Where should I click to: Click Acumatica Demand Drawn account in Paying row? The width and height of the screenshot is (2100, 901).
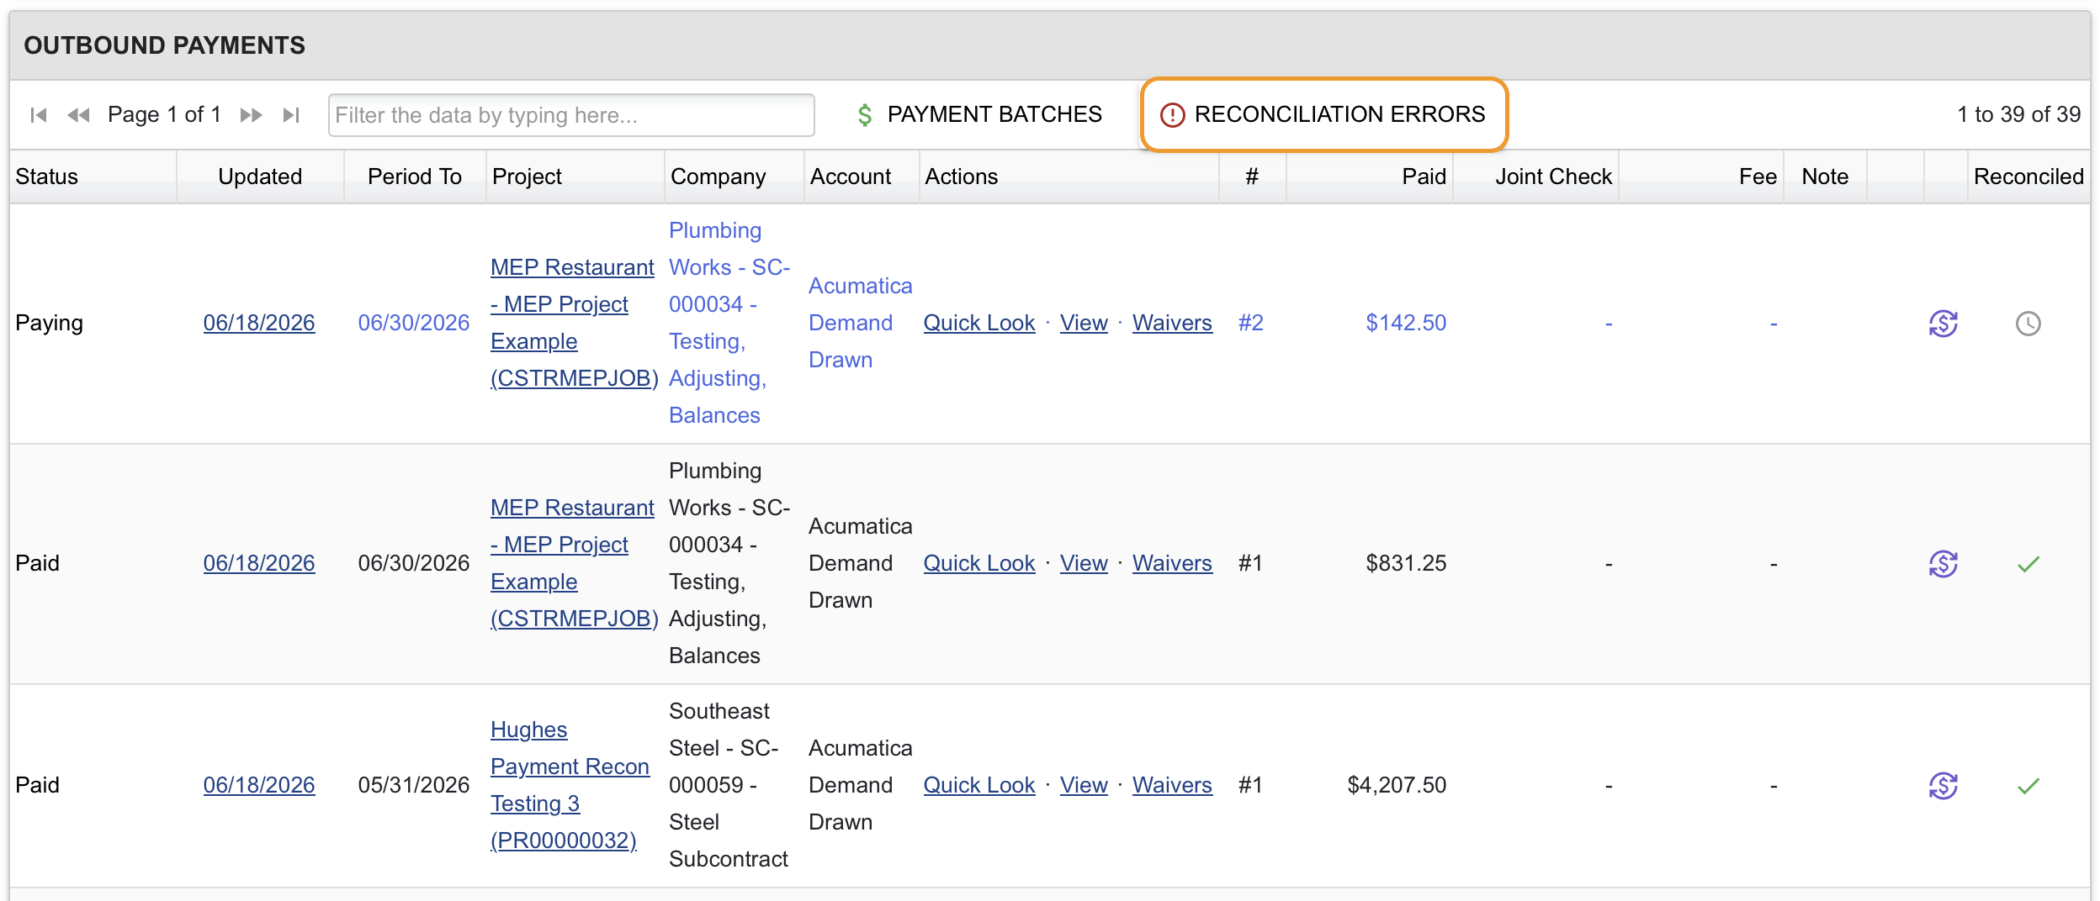coord(860,323)
